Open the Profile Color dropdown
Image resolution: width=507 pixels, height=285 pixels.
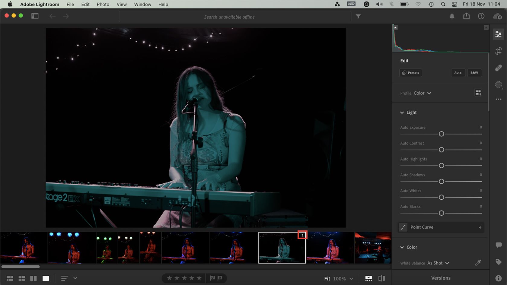(422, 93)
